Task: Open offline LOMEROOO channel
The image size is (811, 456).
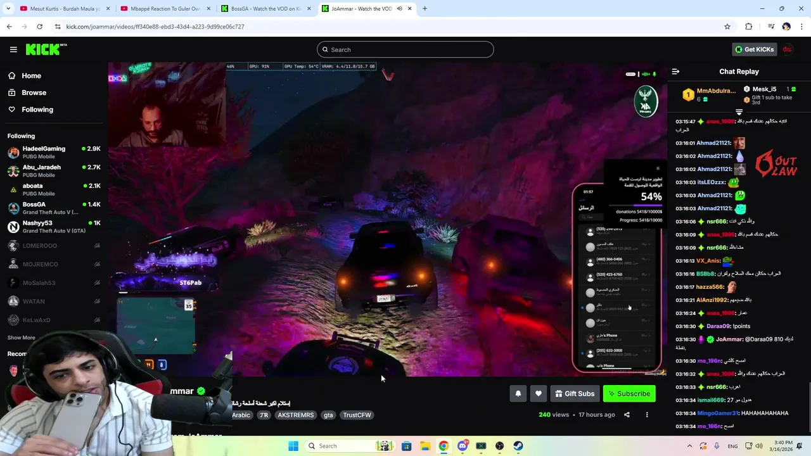Action: [54, 246]
